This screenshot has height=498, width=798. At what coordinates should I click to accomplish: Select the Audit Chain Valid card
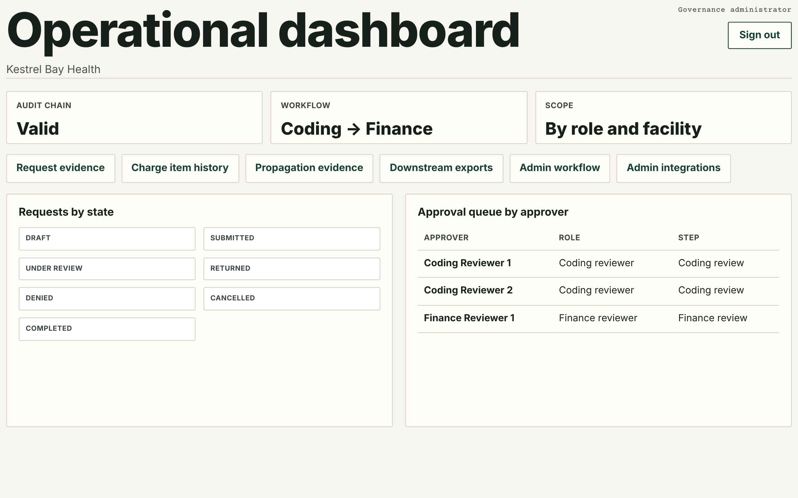135,118
